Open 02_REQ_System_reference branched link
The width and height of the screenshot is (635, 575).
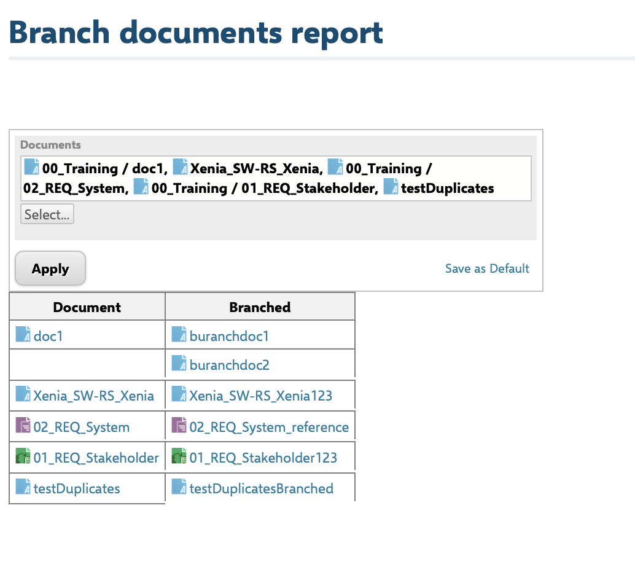[269, 427]
